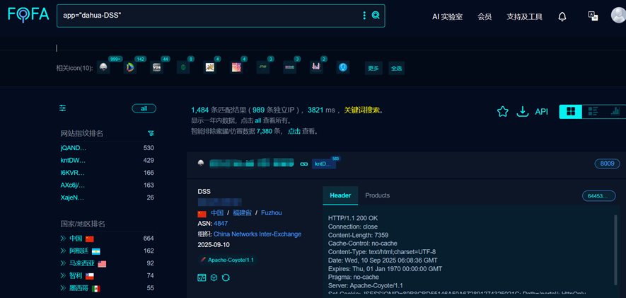This screenshot has width=626, height=298.
Task: Open the FOFA logo home link
Action: 28,14
